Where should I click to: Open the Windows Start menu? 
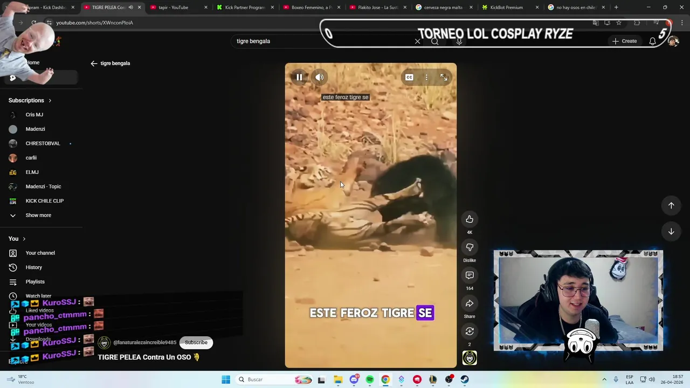pos(226,379)
